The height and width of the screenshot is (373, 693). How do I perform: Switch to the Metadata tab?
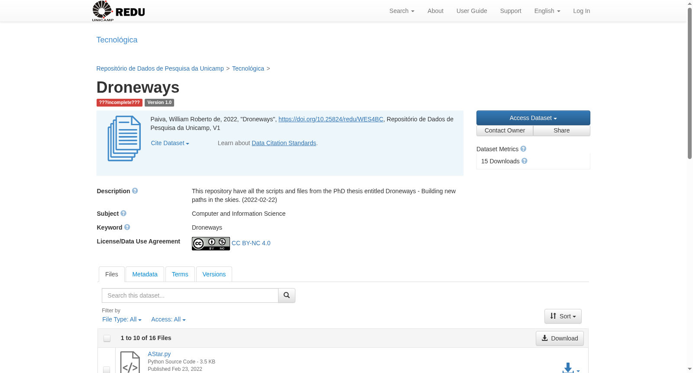pyautogui.click(x=145, y=274)
